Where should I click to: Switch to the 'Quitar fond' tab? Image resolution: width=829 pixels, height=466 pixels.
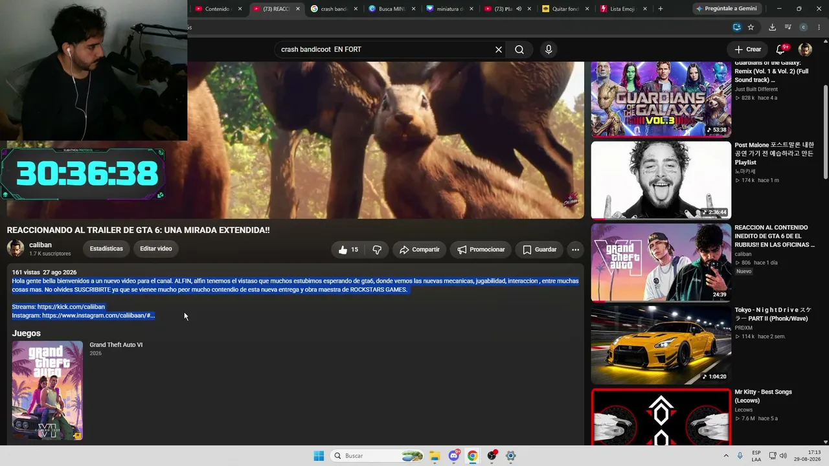(x=565, y=9)
